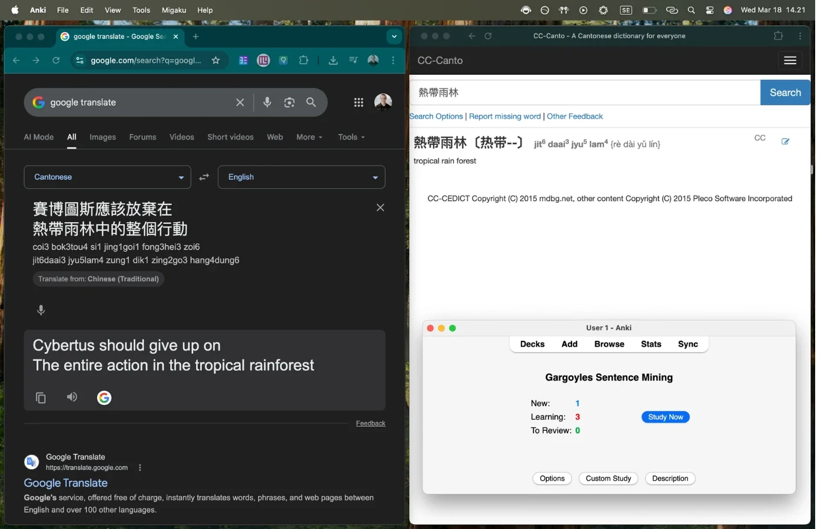Click the Chrome address bar URL
Viewport: 824px width, 529px height.
tap(147, 61)
